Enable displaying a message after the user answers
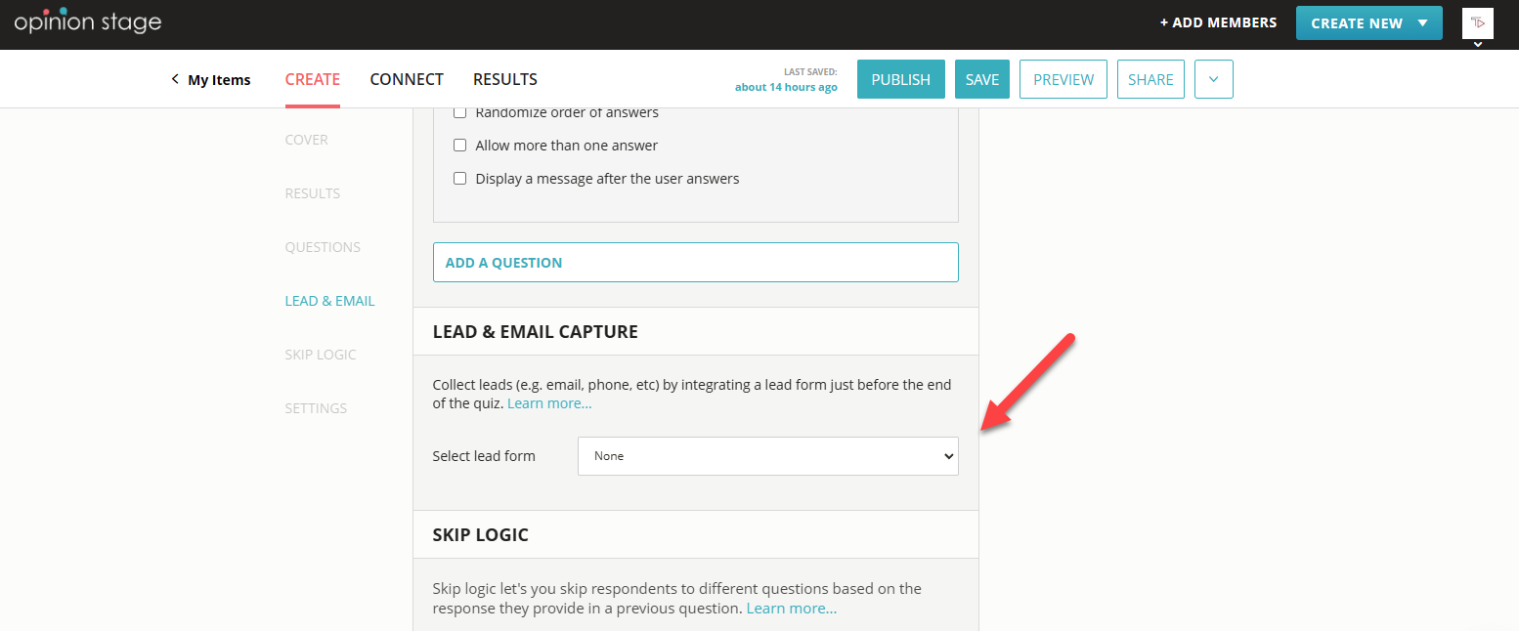 pyautogui.click(x=460, y=178)
